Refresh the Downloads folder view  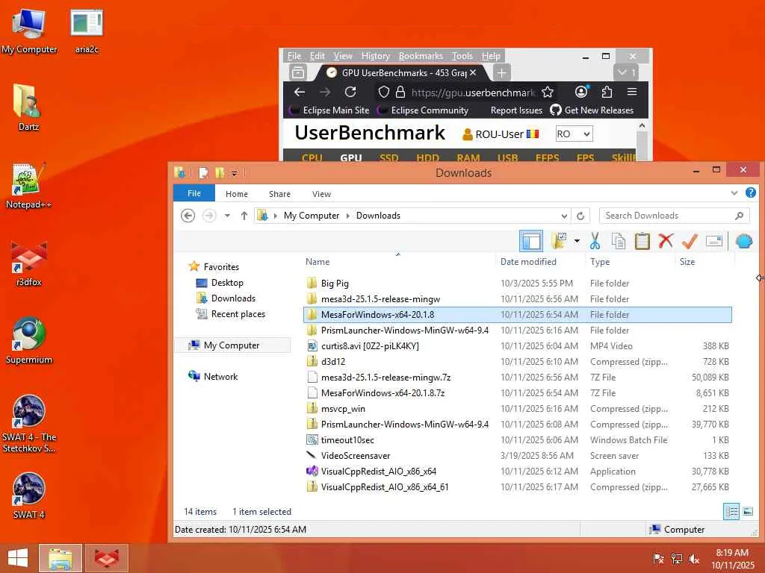[580, 216]
